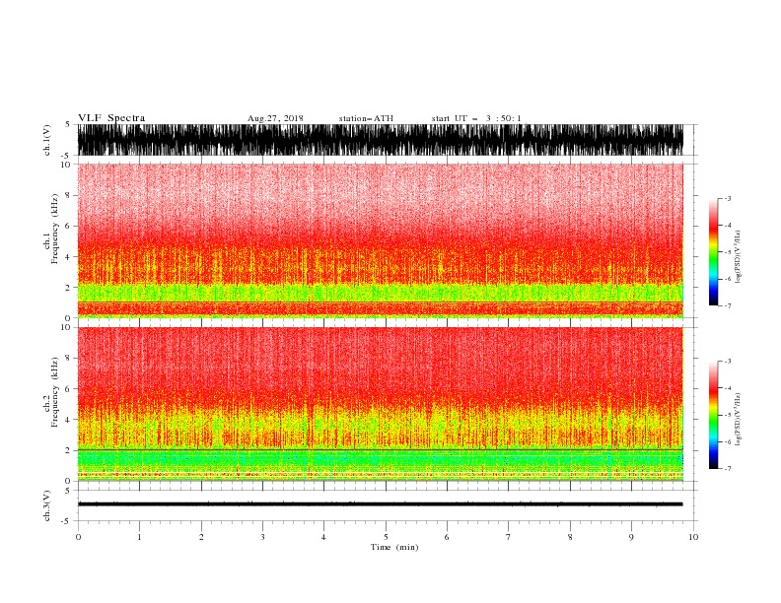The image size is (781, 603).
Task: Click the ch.3 waveform voltage trace
Action: coord(381,504)
